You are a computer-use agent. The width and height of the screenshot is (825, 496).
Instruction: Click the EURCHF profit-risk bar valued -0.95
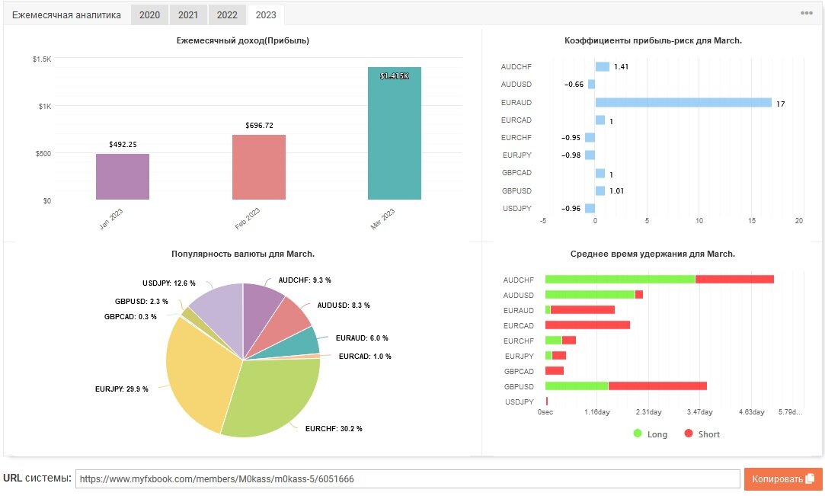(x=590, y=138)
